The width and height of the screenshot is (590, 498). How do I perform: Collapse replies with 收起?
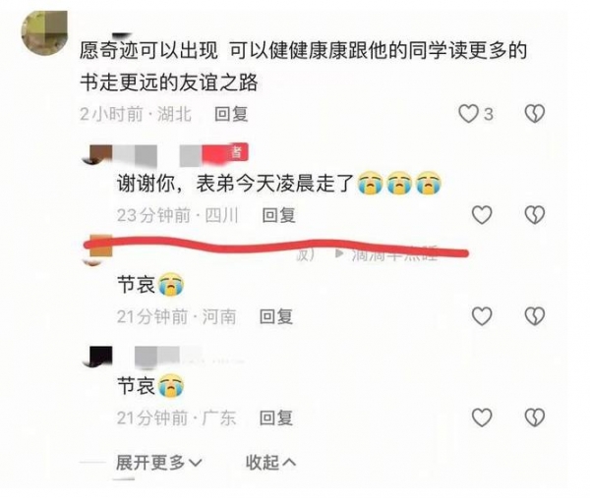(x=270, y=463)
